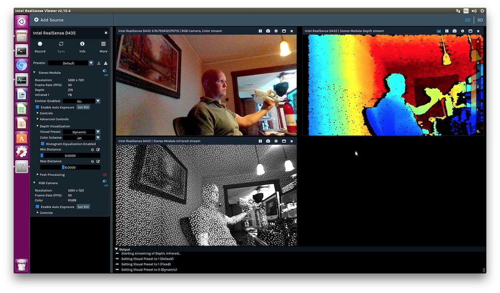Open the volume indicator in top bar
This screenshot has height=293, width=500.
474,11
